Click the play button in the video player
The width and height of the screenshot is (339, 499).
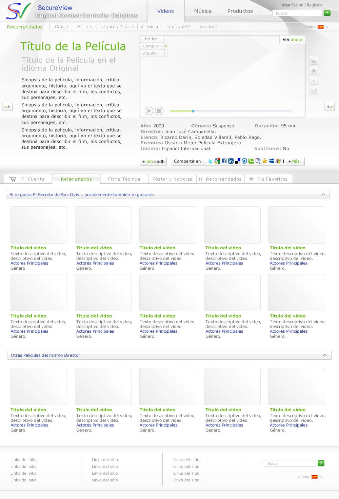[149, 111]
